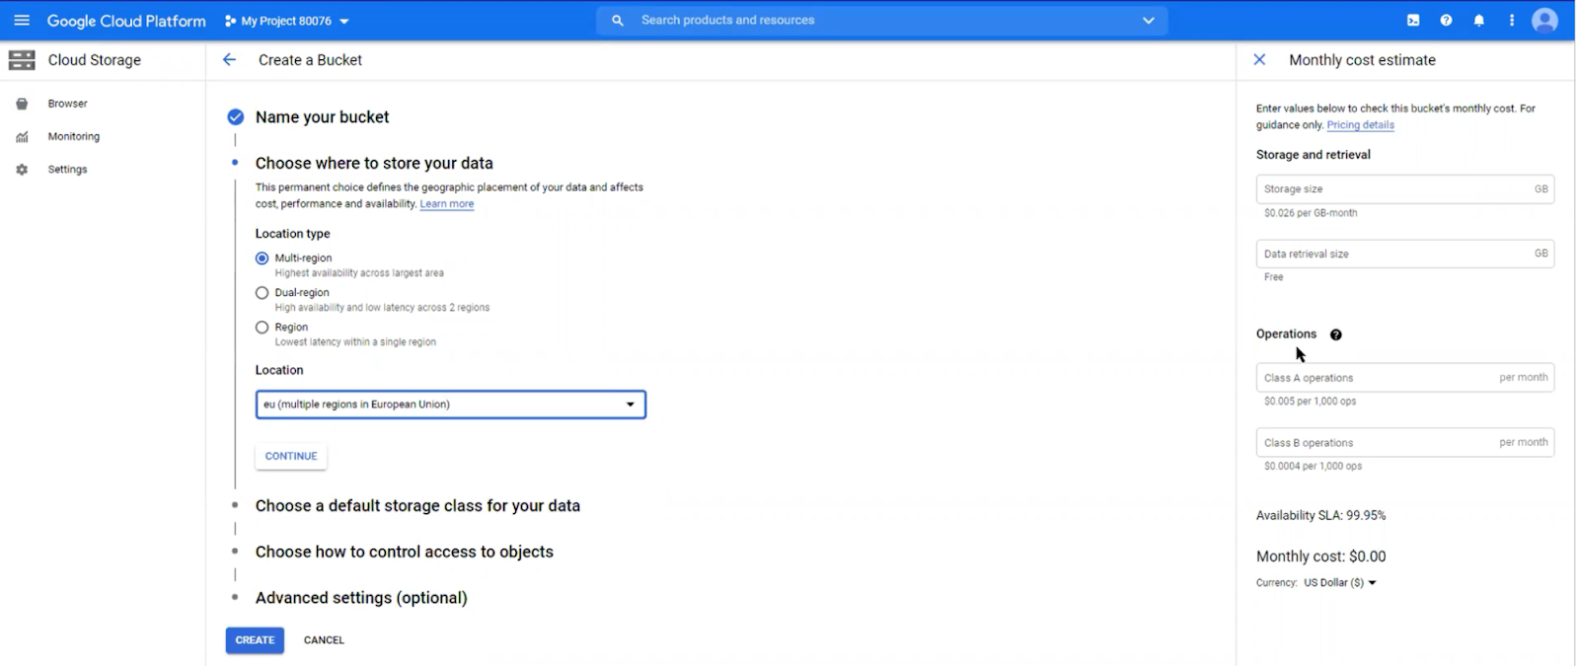Activate Cloud Shell terminal icon
Viewport: 1579px width, 667px height.
1413,21
